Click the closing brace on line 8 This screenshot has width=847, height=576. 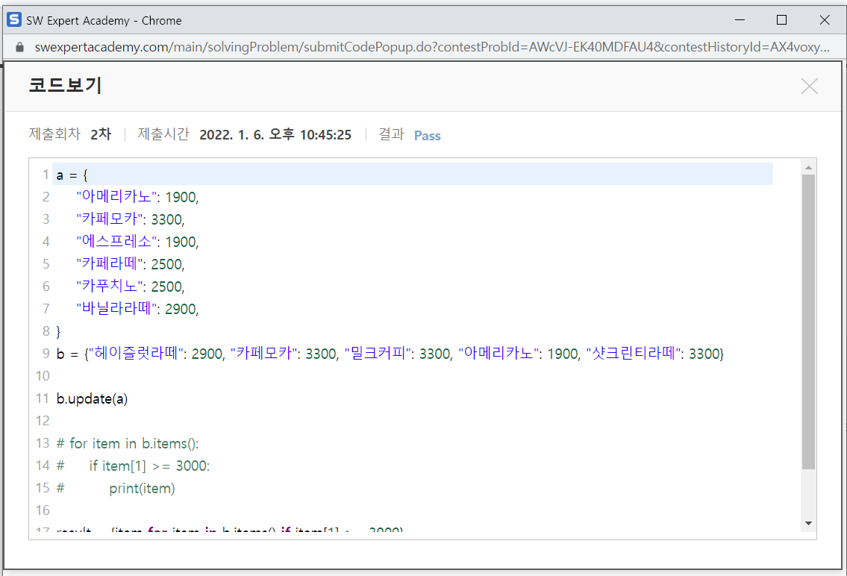(x=58, y=331)
